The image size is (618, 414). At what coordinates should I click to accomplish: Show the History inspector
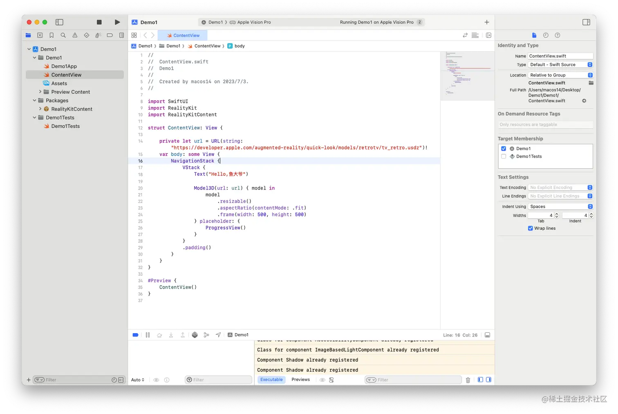coord(546,36)
